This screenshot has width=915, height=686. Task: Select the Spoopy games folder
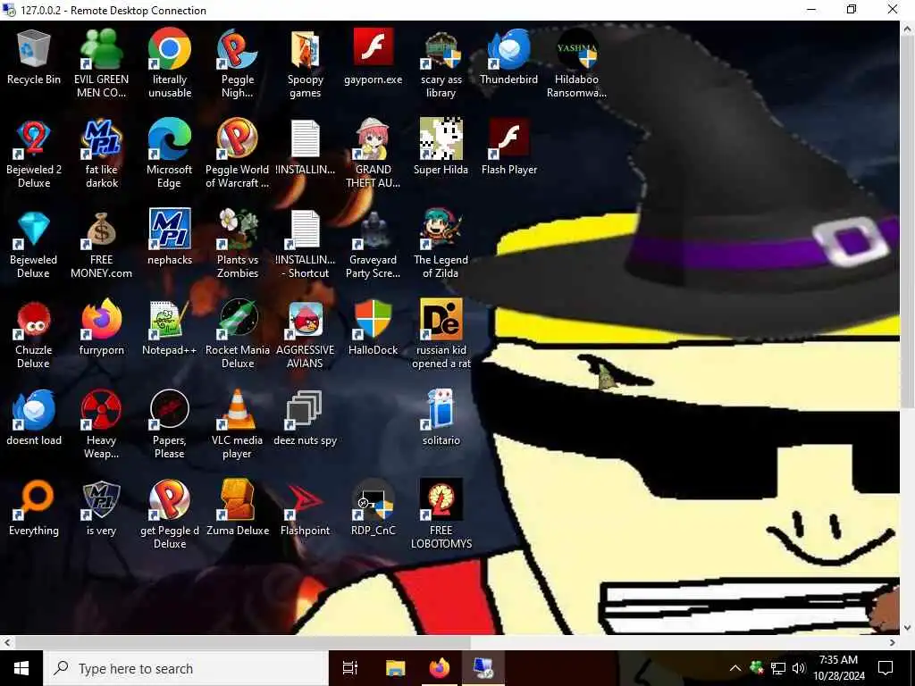(305, 63)
